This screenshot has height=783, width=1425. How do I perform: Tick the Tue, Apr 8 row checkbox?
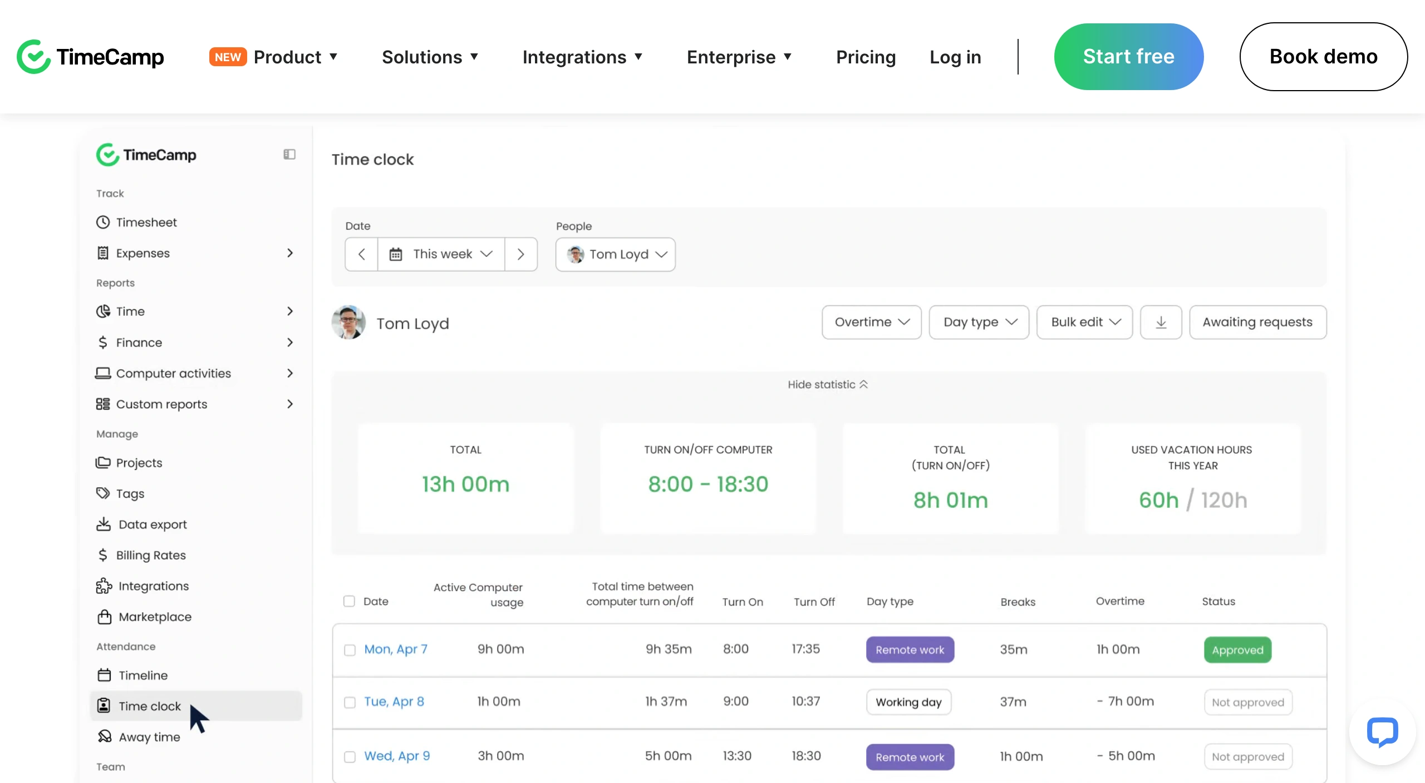(350, 702)
